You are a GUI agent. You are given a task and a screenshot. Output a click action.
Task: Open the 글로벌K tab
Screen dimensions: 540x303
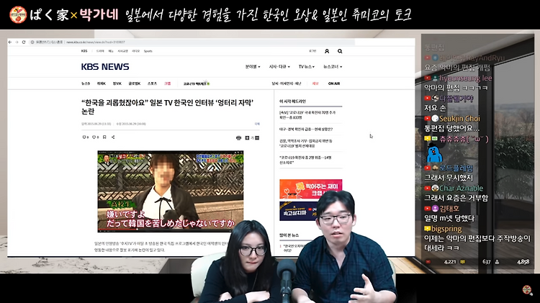[135, 83]
